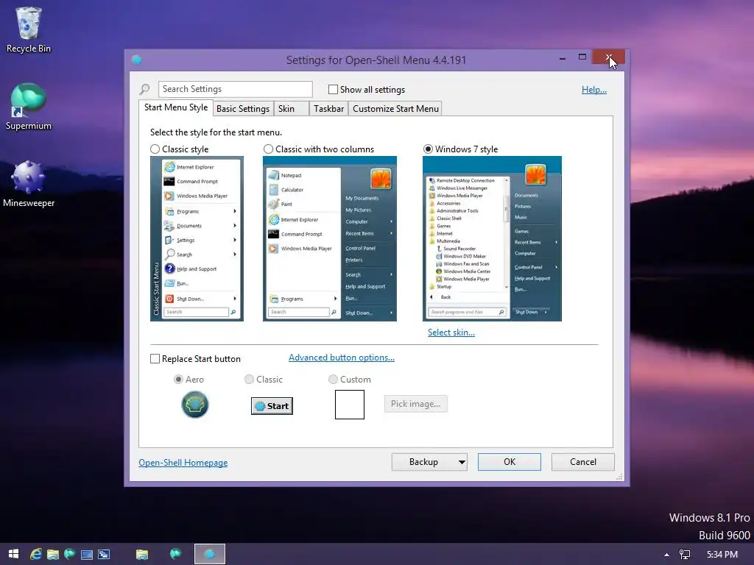
Task: Maximize the Open-Shell settings window
Action: pos(582,57)
